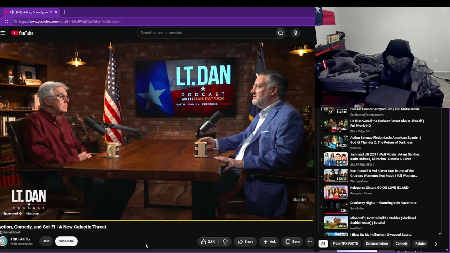
Task: Play 'He Discovered the Darkest Secret About Himself'
Action: [387, 123]
